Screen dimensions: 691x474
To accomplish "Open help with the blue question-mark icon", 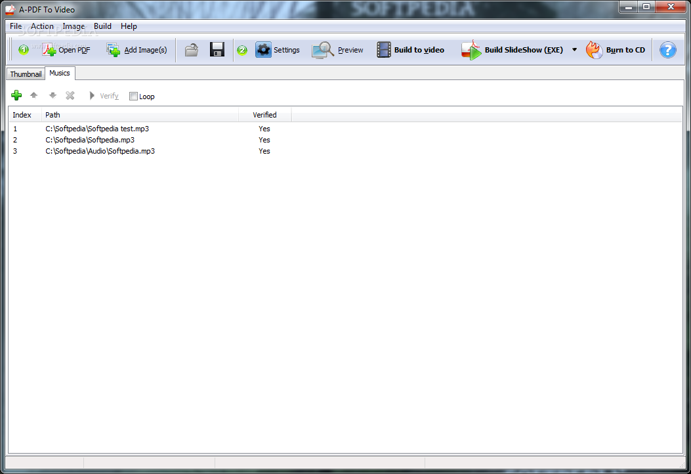I will click(x=667, y=50).
